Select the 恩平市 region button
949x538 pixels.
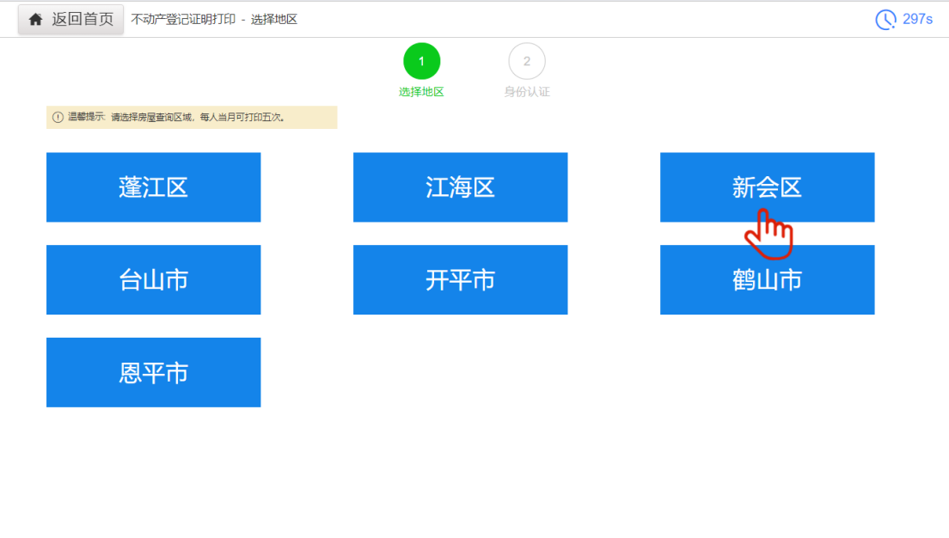(x=153, y=372)
